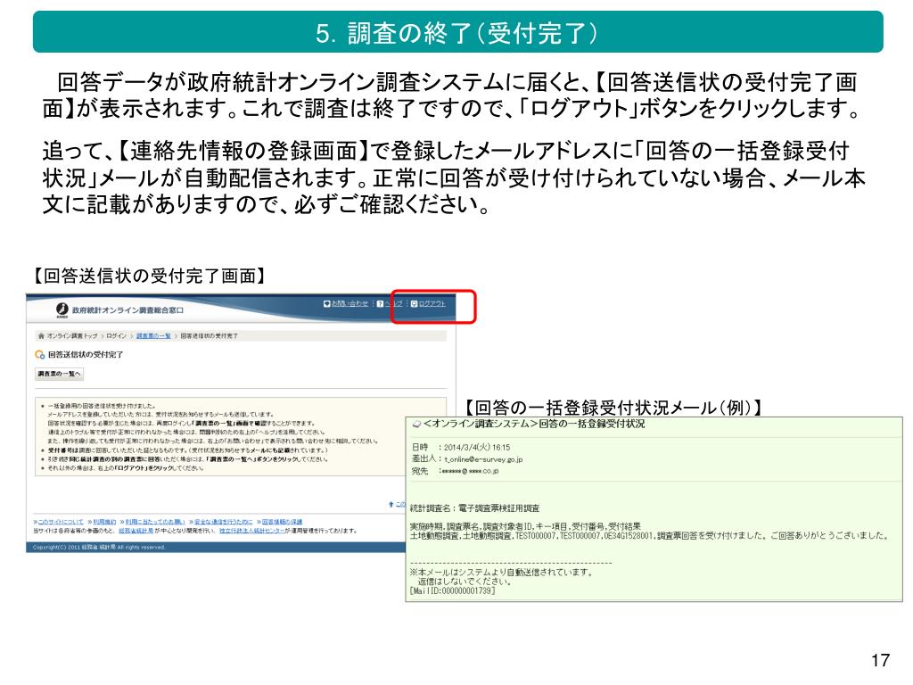Open the ヘルプ (help) link
The image size is (913, 685).
394,303
